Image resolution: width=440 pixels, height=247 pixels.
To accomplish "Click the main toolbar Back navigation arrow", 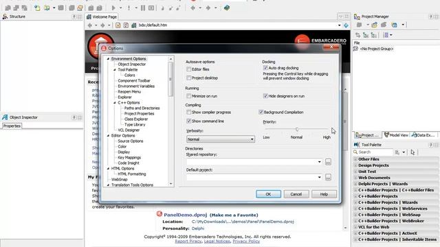I will [193, 8].
